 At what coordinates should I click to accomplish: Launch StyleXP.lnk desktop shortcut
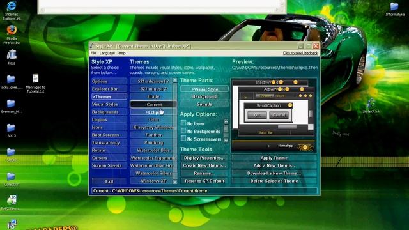click(x=371, y=106)
